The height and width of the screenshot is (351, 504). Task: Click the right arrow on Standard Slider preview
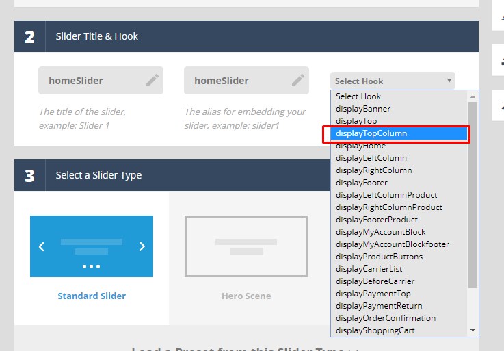[x=142, y=246]
